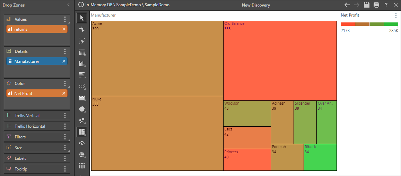Screen dimensions: 401x176
Task: Select the arrow pointer tool
Action: point(82,18)
